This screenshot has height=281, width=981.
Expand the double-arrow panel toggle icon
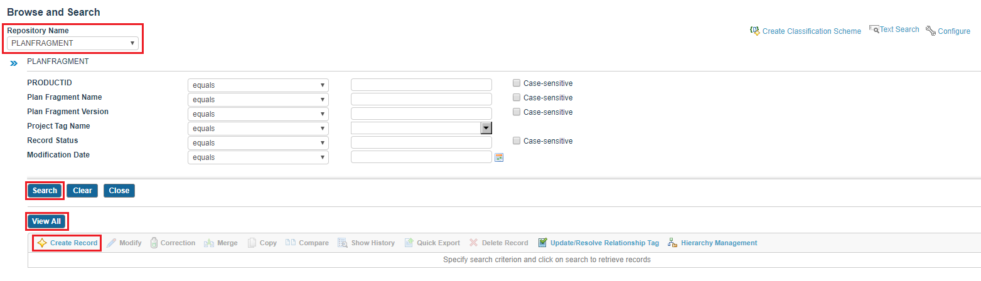pyautogui.click(x=14, y=64)
